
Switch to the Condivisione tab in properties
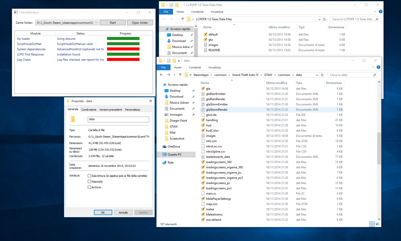[89, 110]
